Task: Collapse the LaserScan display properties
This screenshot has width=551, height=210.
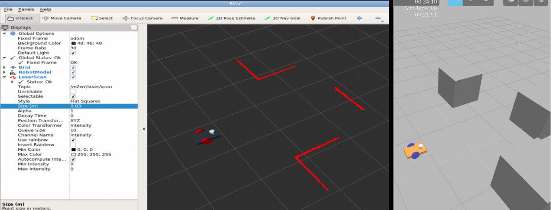Action: 4,77
